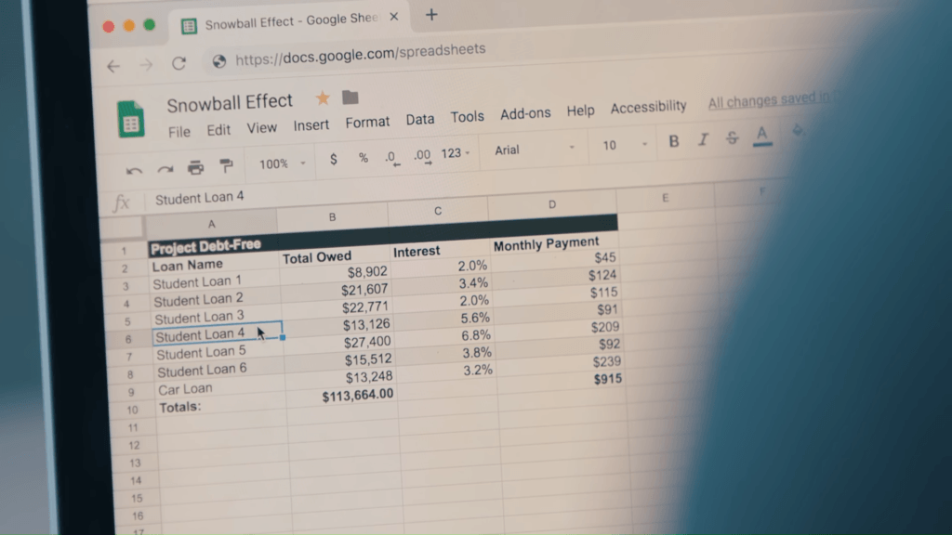Viewport: 952px width, 535px height.
Task: Click the move to folder icon
Action: coord(350,97)
